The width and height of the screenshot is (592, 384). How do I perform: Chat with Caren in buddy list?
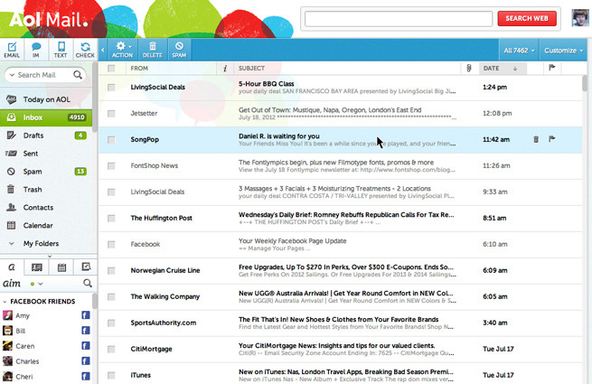pos(25,346)
